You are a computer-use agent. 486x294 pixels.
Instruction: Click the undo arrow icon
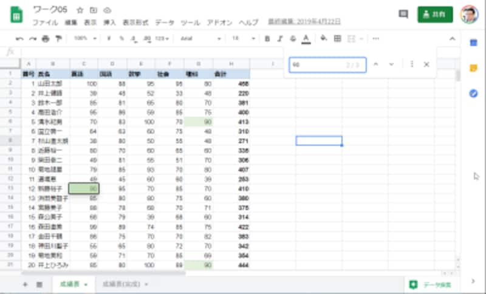tap(19, 39)
